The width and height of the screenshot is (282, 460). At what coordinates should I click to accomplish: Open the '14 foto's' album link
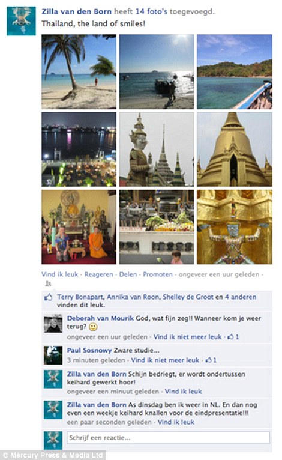coord(151,12)
